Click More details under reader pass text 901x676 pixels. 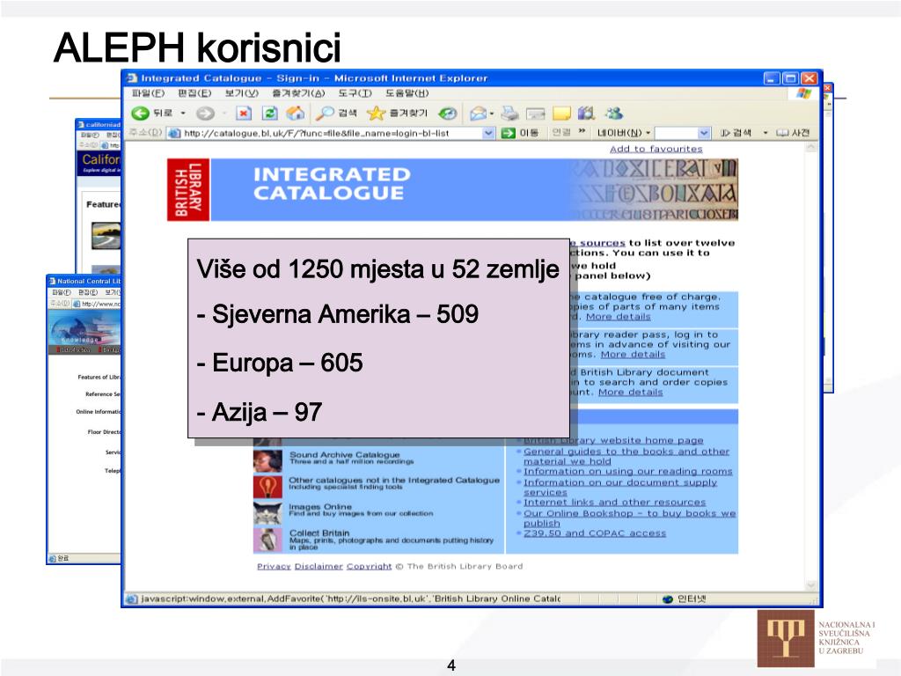click(633, 355)
